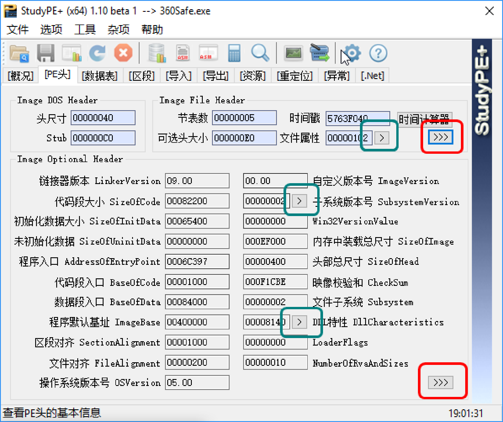Open the [区段] tab
503x422 pixels.
(142, 76)
